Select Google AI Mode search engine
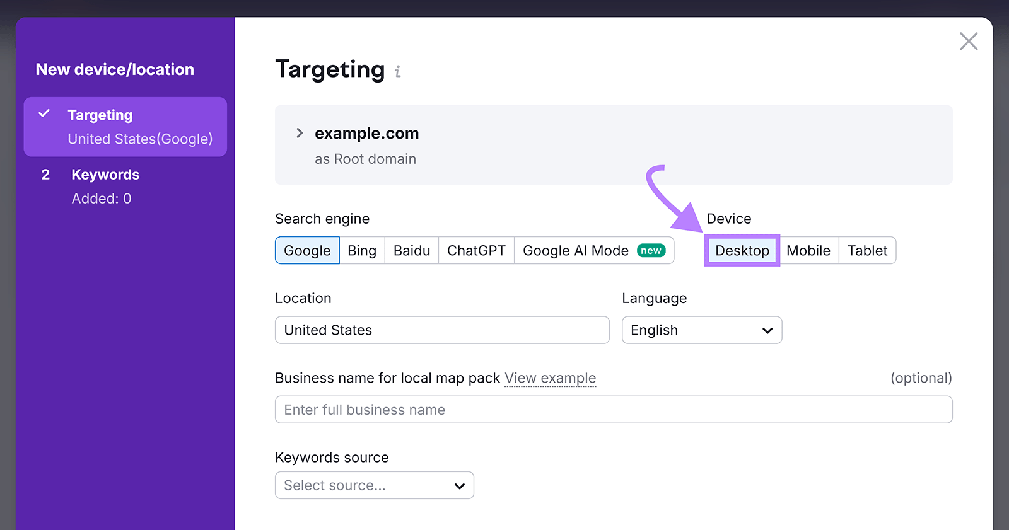 click(575, 251)
